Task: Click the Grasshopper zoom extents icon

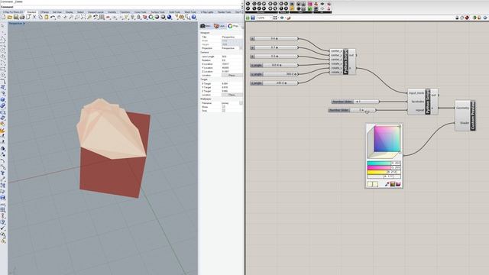Action: [275, 18]
